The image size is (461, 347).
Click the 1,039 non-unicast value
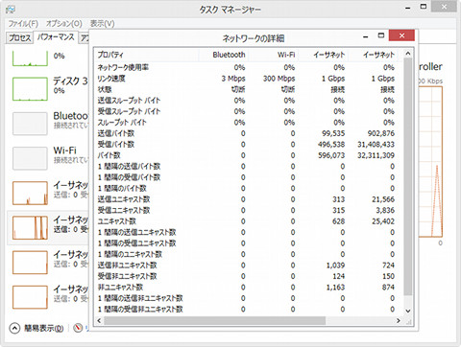(335, 265)
